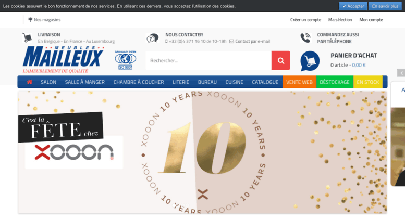Select the yellow En Stock tab
405x220 pixels.
(x=368, y=82)
